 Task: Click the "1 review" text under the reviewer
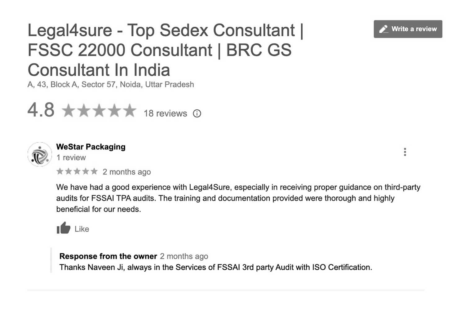[x=71, y=158]
